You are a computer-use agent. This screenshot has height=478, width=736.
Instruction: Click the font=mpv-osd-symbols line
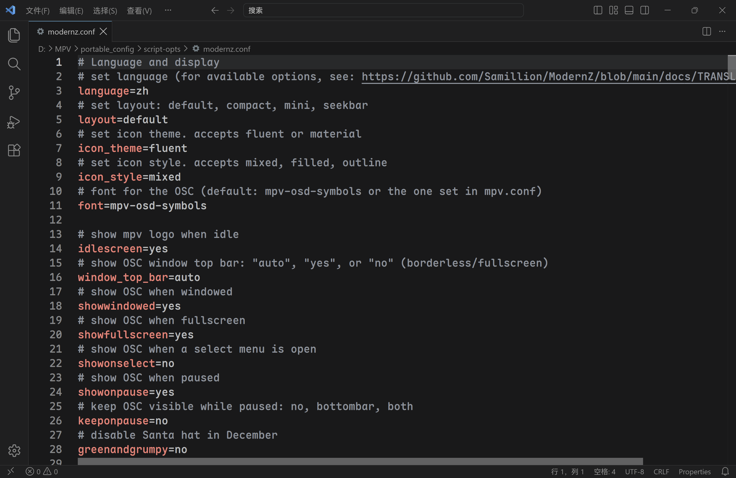tap(142, 206)
